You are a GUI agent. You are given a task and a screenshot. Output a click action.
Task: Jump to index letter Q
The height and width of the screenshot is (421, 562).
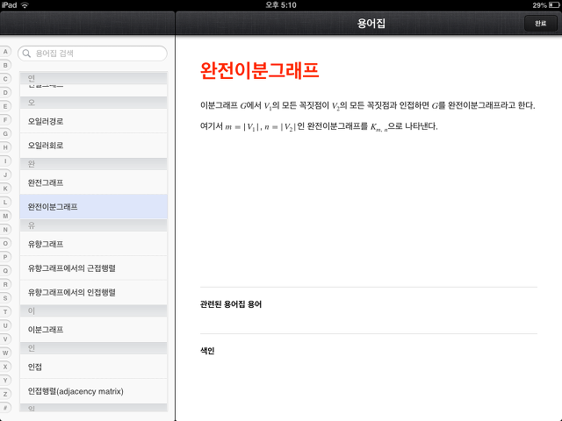pos(5,271)
